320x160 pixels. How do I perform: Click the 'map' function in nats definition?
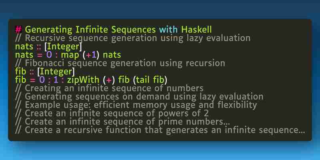click(70, 55)
